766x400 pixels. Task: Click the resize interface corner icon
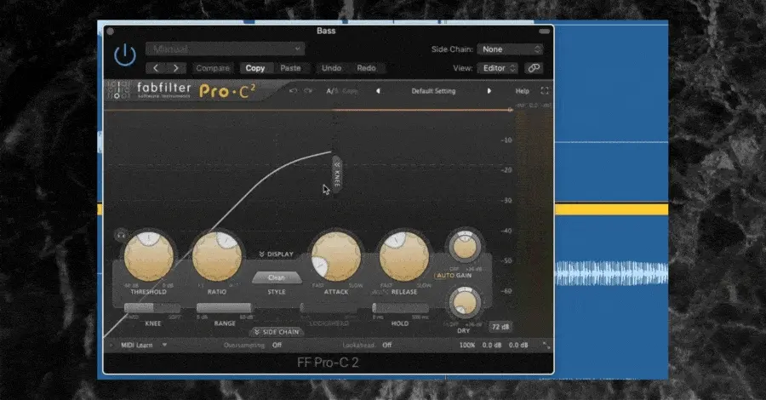546,346
